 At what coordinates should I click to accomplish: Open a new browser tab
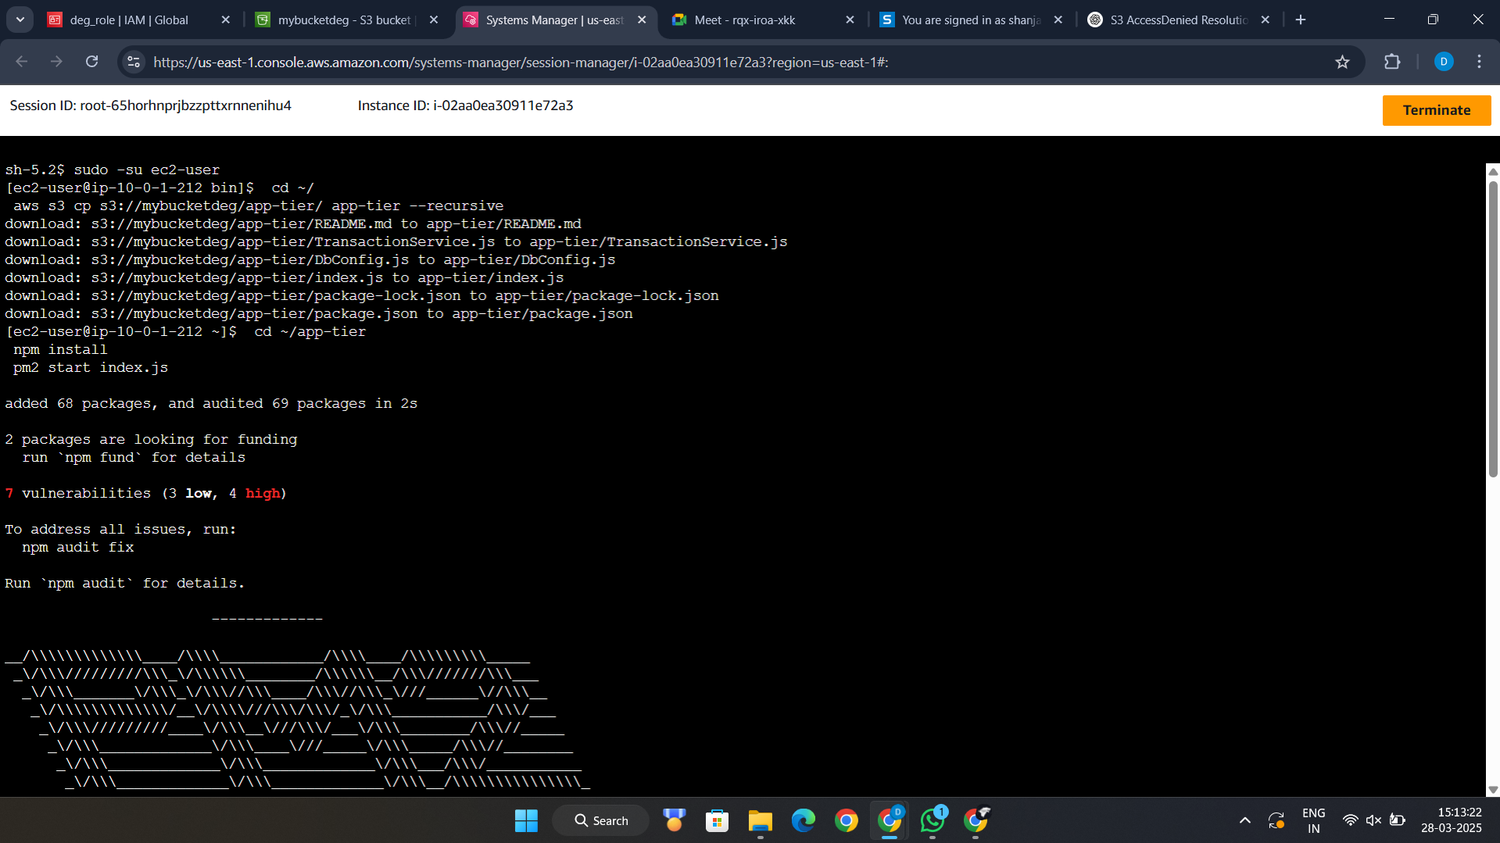(x=1301, y=20)
